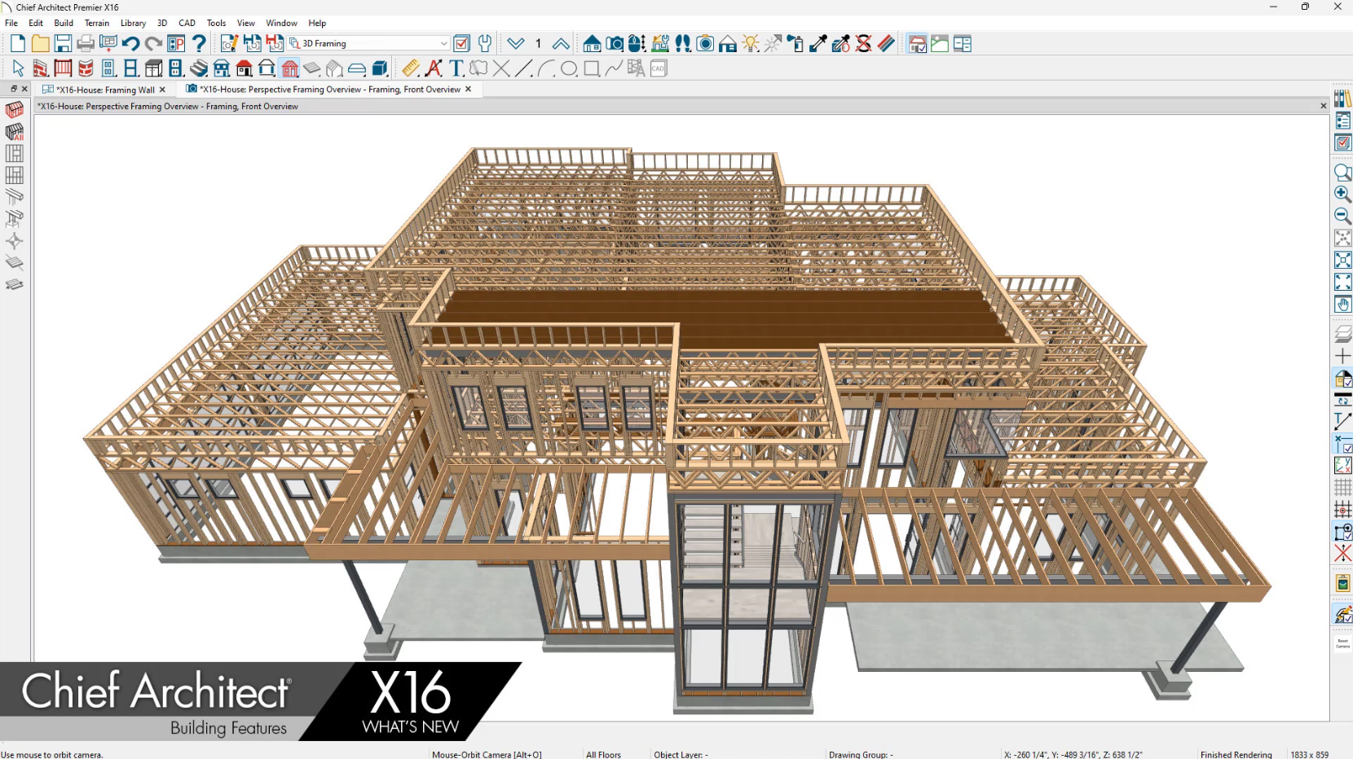Select the Tape Measure tool
Viewport: 1353px width, 759px height.
(x=411, y=68)
